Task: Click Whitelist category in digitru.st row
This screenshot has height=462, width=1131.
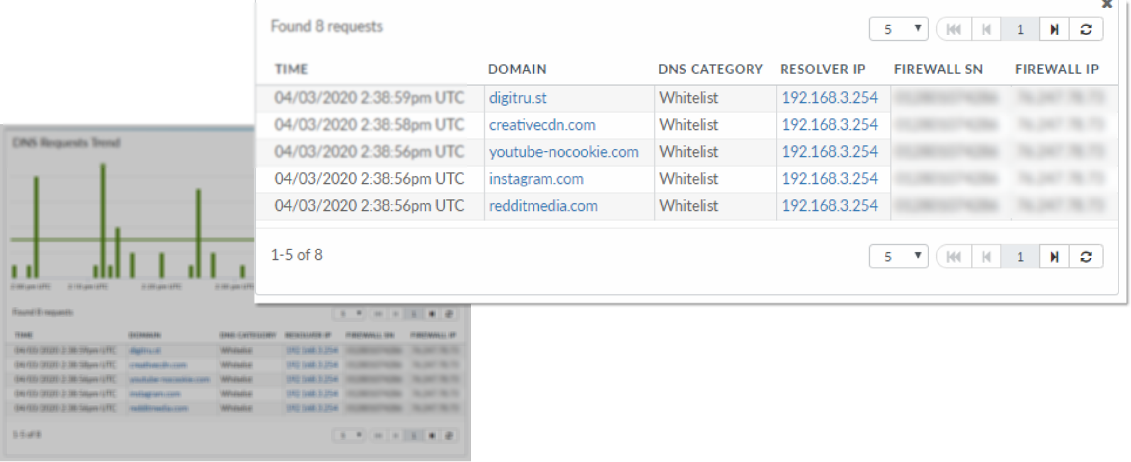Action: [689, 98]
